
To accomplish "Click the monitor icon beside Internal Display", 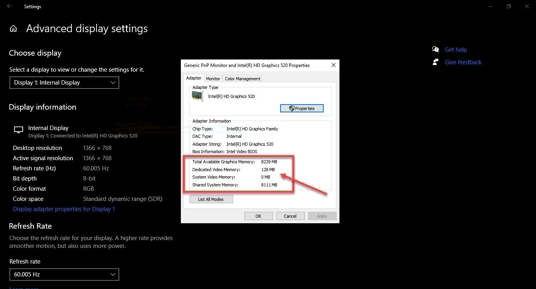I will [18, 129].
